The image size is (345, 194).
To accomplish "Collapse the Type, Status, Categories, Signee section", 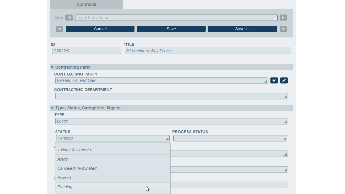I will (52, 108).
